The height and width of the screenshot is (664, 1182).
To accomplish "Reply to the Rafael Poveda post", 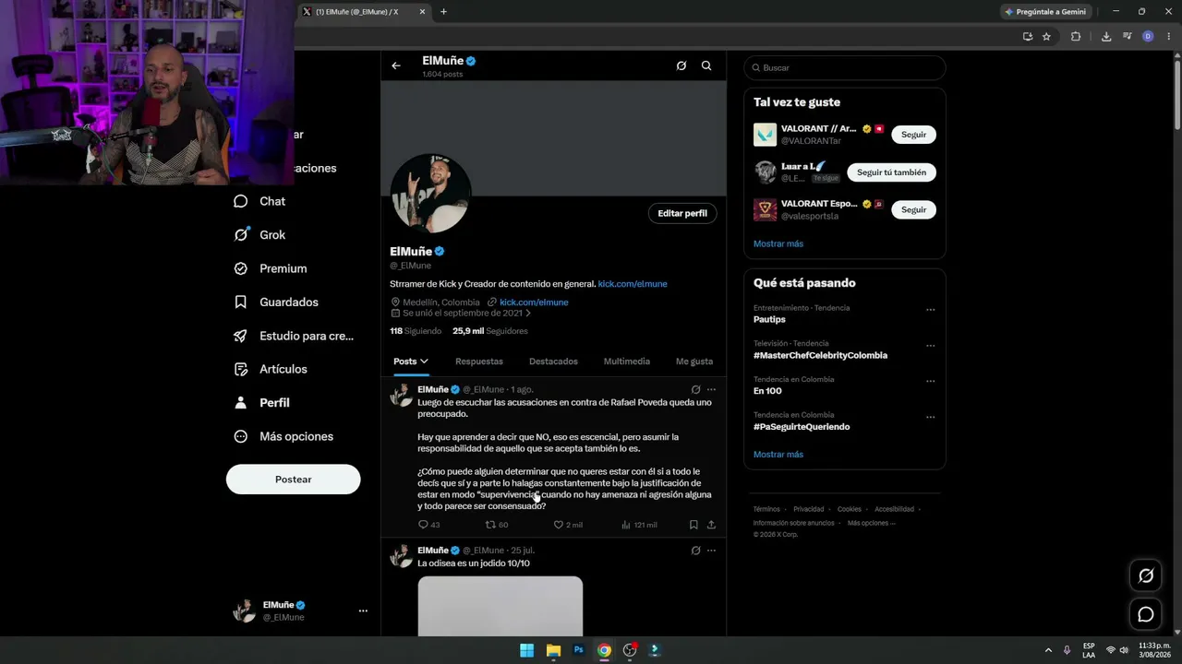I will coord(428,525).
